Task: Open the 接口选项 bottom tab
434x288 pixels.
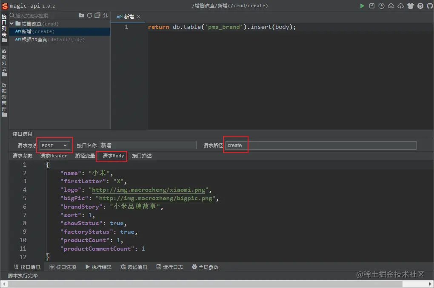Action: [x=63, y=267]
